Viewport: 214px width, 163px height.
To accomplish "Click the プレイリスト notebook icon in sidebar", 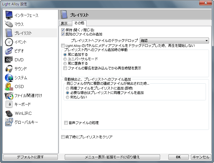I will pyautogui.click(x=9, y=33).
